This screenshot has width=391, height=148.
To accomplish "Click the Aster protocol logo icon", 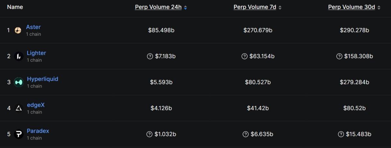I will 18,30.
